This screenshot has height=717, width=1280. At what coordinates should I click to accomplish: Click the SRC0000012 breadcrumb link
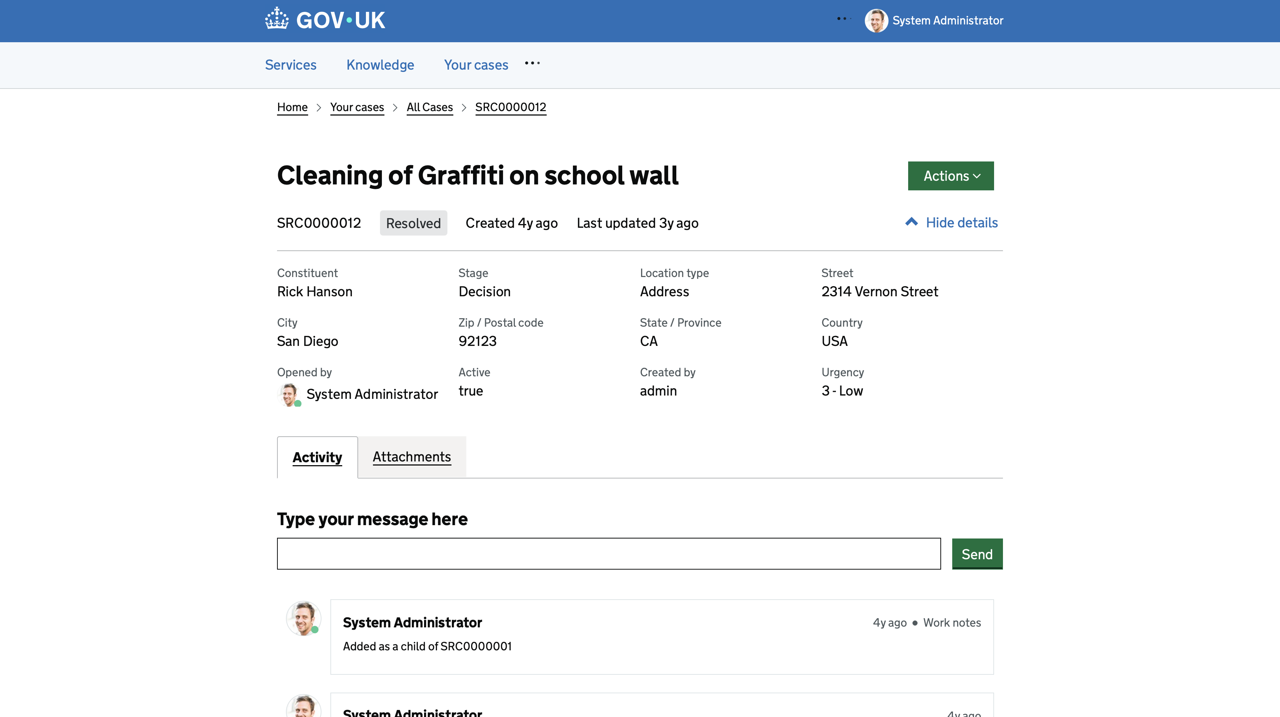coord(510,107)
